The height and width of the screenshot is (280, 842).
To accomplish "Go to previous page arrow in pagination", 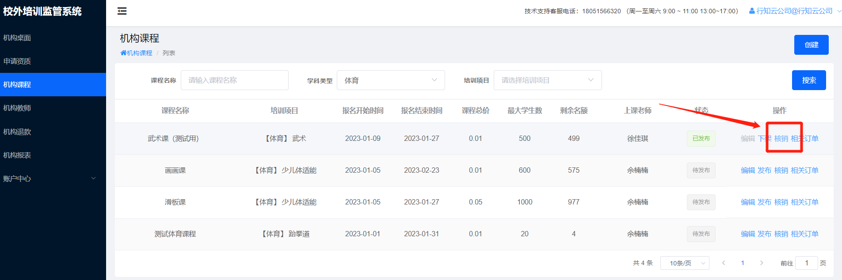I will [x=724, y=263].
